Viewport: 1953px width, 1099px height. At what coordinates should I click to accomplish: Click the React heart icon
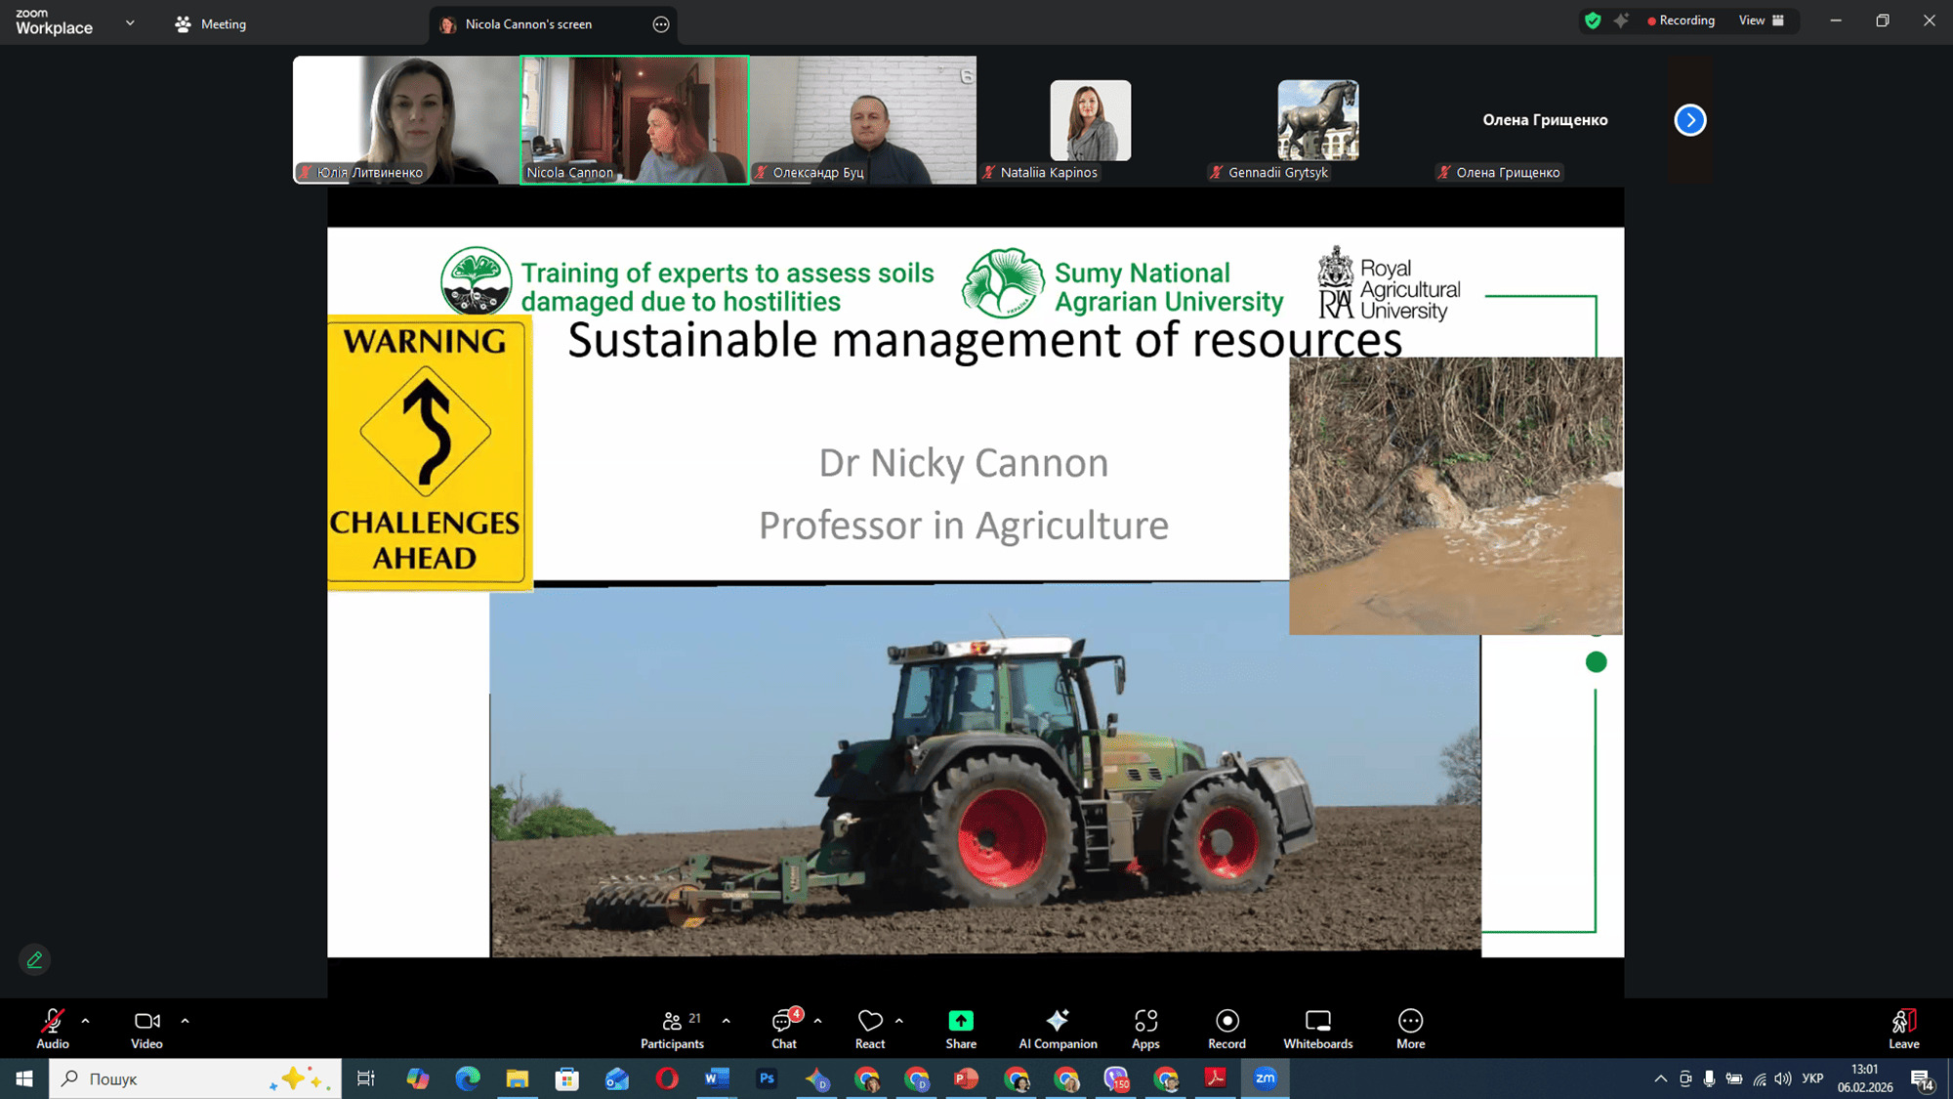click(x=869, y=1022)
